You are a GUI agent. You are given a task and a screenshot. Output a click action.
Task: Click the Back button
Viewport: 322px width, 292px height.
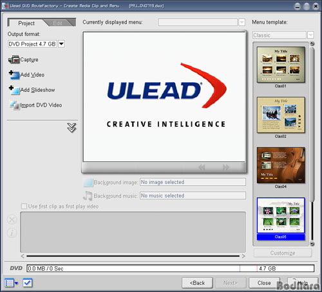coord(197,283)
